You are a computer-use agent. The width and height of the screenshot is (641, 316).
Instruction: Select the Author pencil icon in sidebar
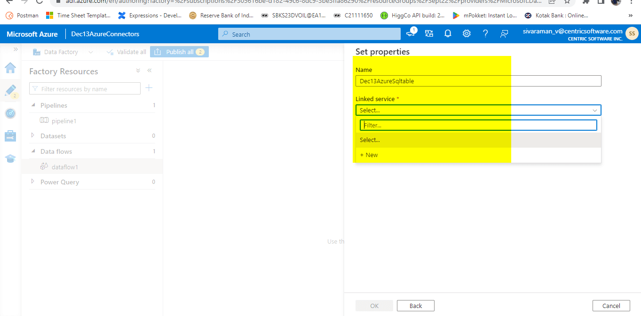pos(10,90)
